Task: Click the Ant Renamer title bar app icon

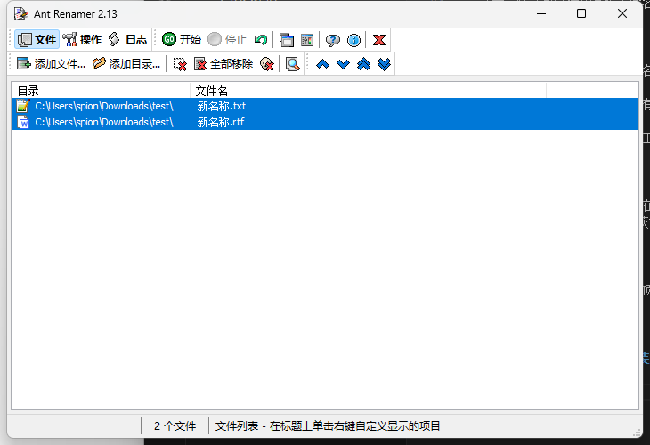Action: tap(20, 13)
